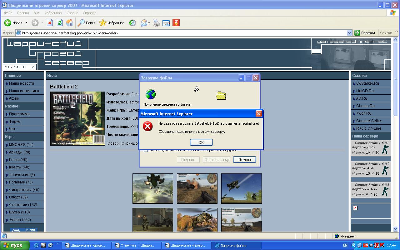400x250 pixels.
Task: Open the Справка menu
Action: point(90,13)
